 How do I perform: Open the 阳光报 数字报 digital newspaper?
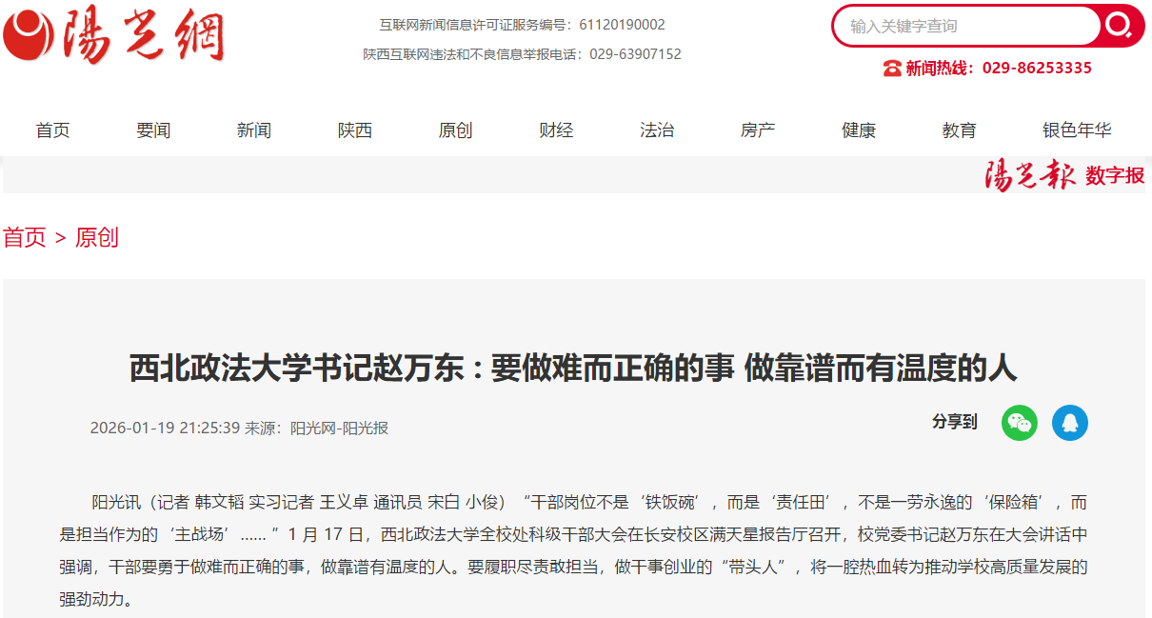(x=1063, y=176)
